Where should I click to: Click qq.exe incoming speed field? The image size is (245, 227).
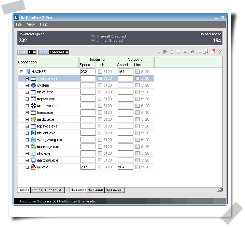click(x=88, y=167)
